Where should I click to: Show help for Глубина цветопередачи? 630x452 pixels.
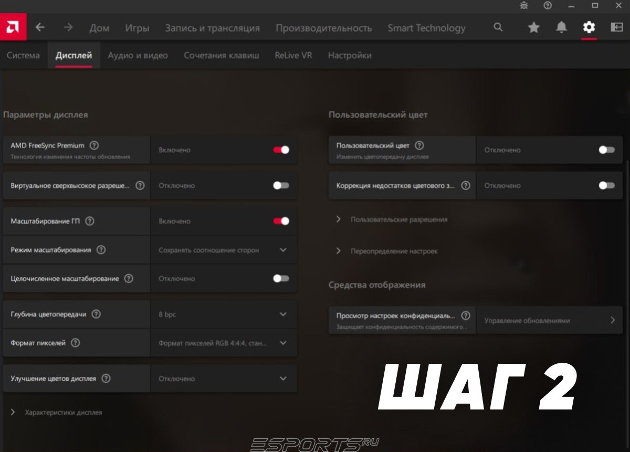(96, 314)
